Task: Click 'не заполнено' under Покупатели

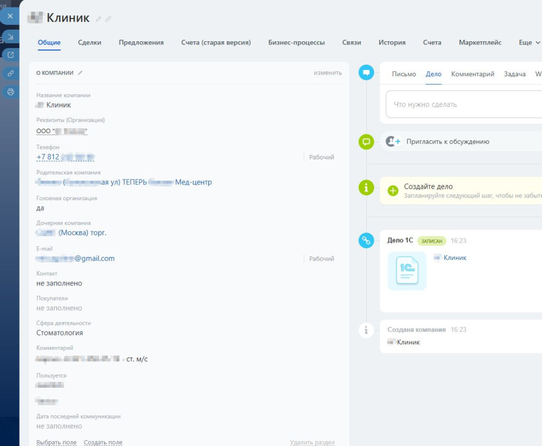Action: tap(59, 308)
